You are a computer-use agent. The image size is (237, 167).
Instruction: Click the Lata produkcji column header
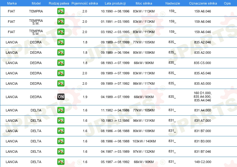point(115,3)
